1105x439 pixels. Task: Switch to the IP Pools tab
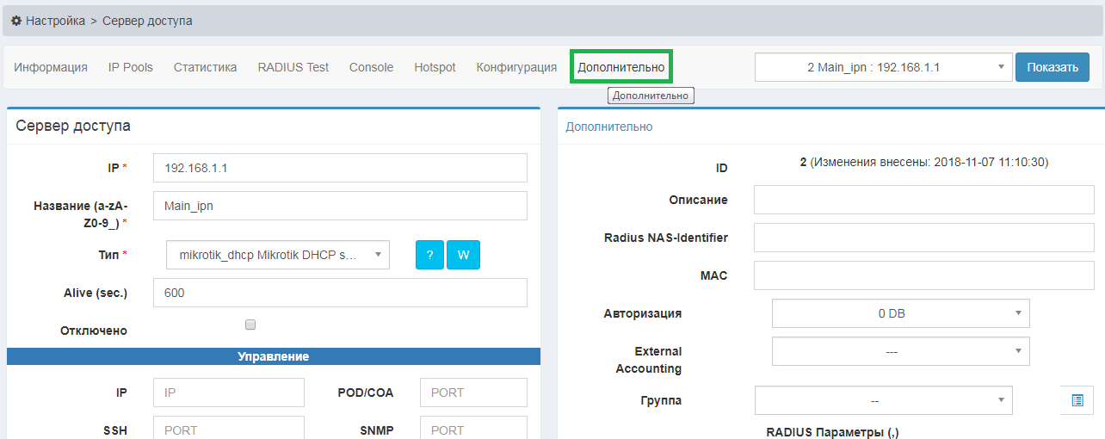click(x=131, y=67)
